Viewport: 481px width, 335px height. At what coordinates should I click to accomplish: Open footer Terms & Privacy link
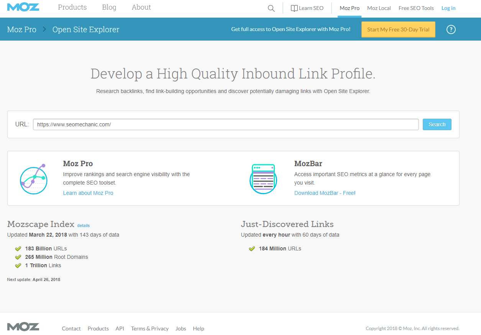click(150, 328)
